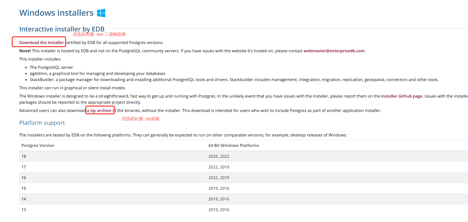Viewport: 468px width, 222px height.
Task: Click 'This installer includes:' line
Action: (x=40, y=59)
